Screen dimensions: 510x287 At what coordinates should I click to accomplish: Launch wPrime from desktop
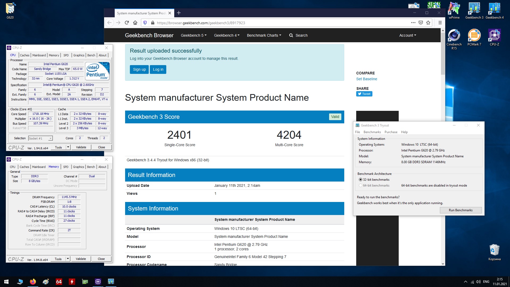point(454,11)
